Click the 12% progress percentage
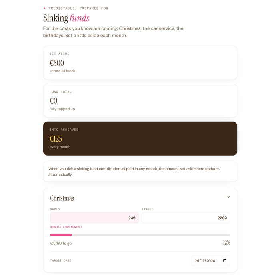 tap(226, 242)
